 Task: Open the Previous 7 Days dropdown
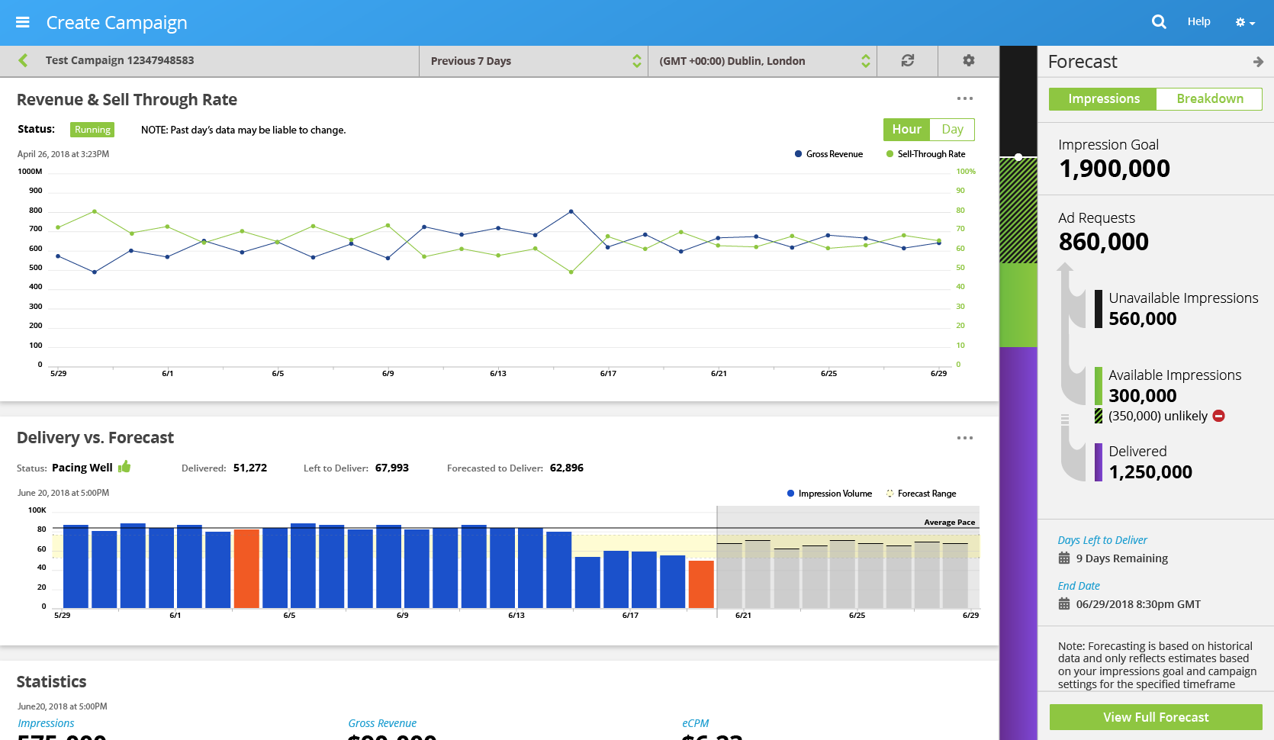pos(533,61)
